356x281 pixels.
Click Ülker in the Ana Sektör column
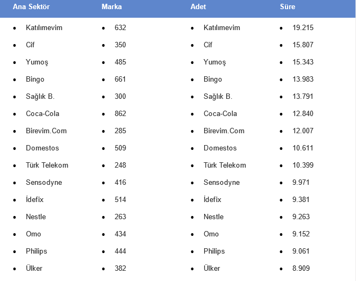point(34,268)
